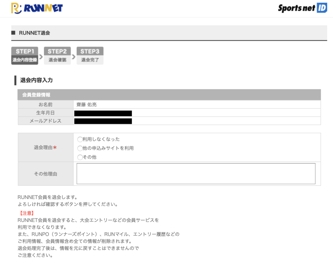
Task: Click the line 利用できなくなります。
Action: pos(43,227)
